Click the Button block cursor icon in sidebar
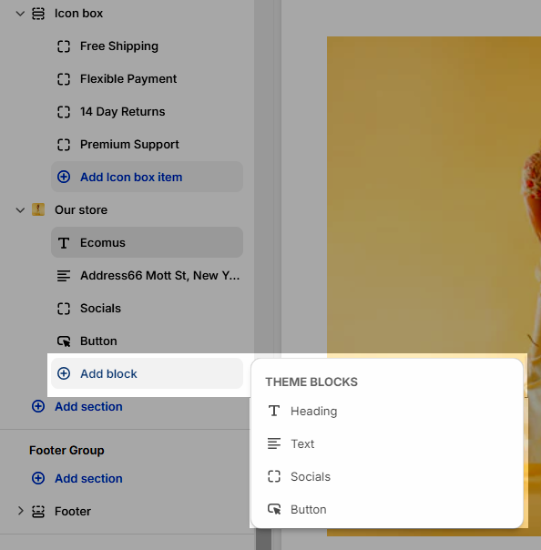 64,341
